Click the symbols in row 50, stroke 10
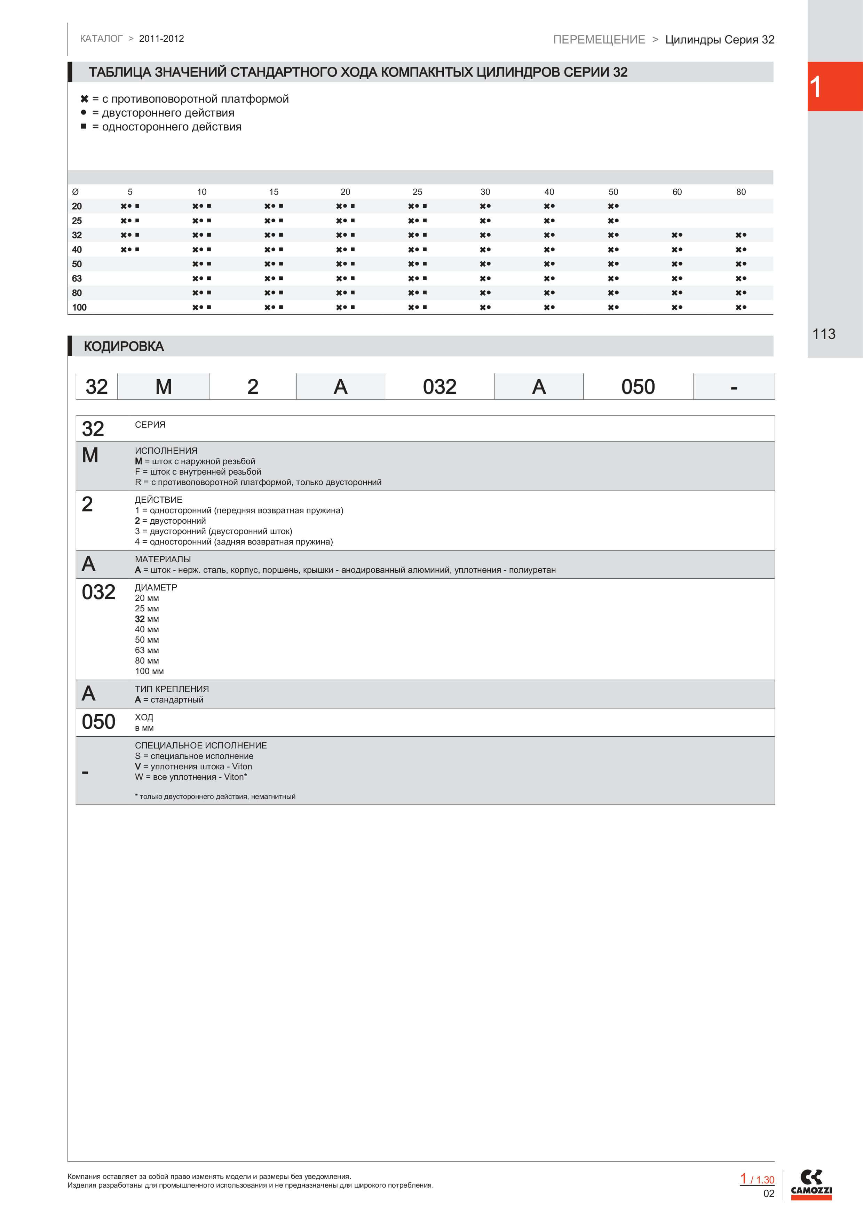 (x=201, y=264)
